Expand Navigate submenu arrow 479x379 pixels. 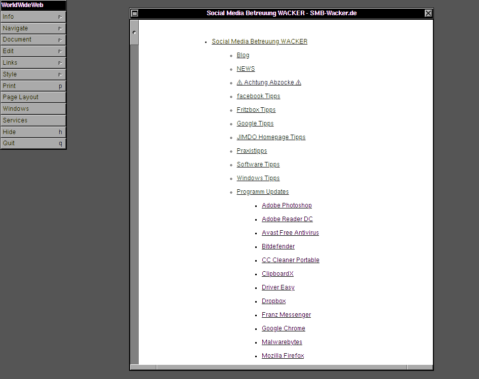(60, 29)
